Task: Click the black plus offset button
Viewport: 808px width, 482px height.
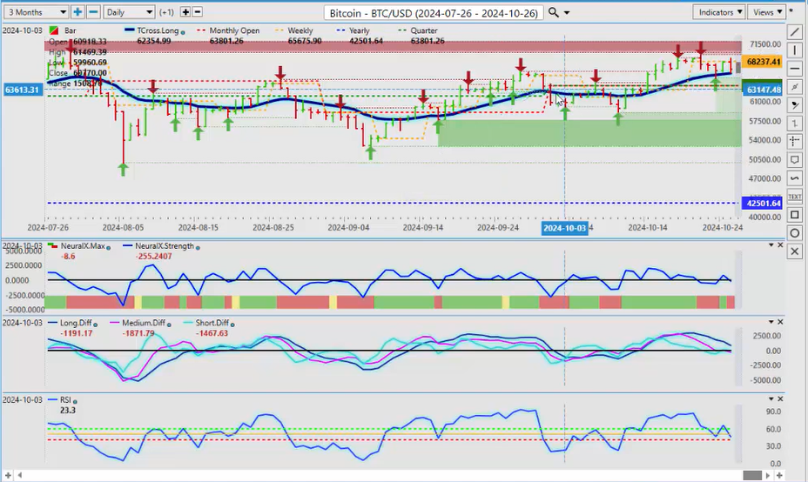Action: tap(185, 12)
